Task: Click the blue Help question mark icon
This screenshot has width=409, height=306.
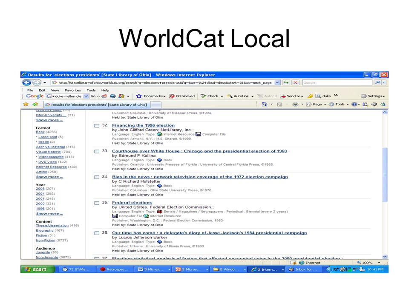Action: point(354,105)
